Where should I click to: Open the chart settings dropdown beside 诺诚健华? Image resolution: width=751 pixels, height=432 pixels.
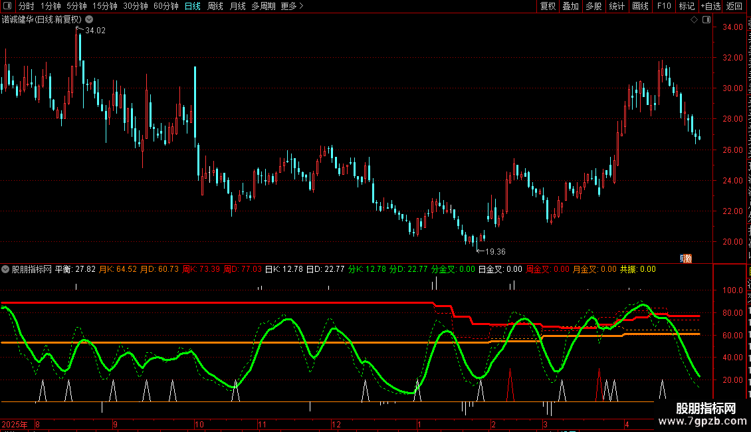pyautogui.click(x=89, y=20)
